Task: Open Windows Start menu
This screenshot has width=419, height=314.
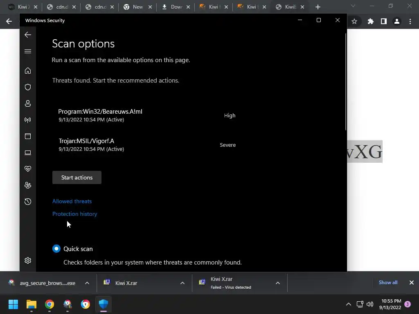Action: 13,304
